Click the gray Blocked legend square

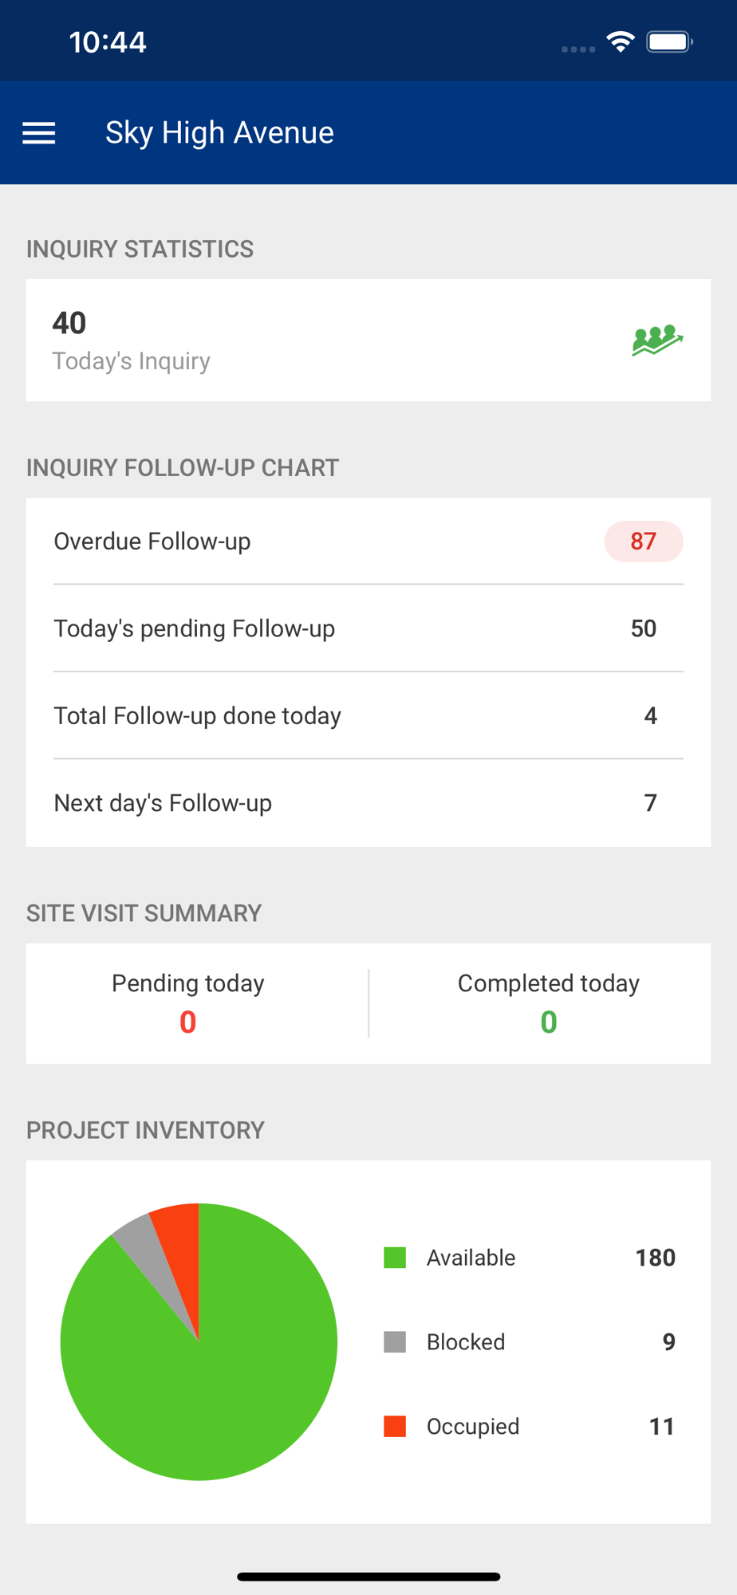[x=395, y=1342]
